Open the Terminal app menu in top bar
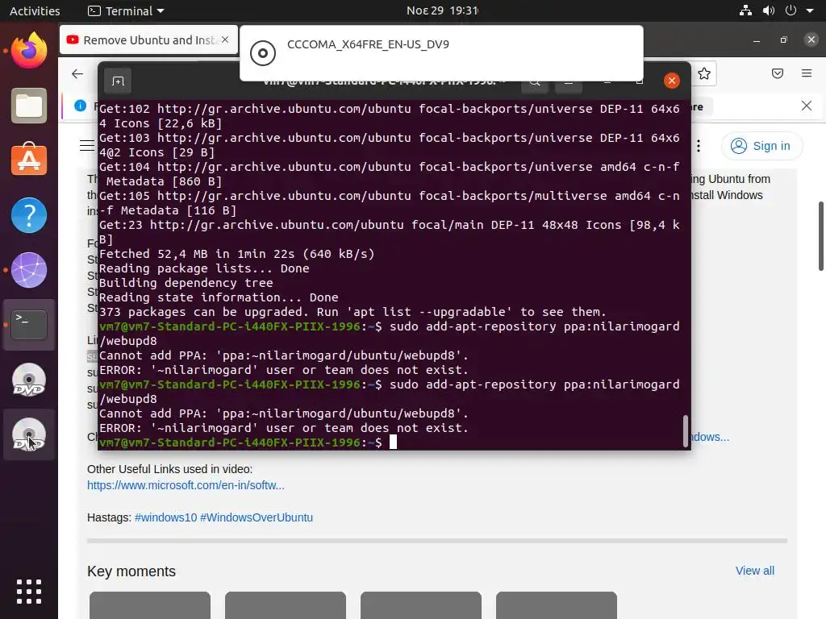The image size is (826, 619). click(126, 10)
